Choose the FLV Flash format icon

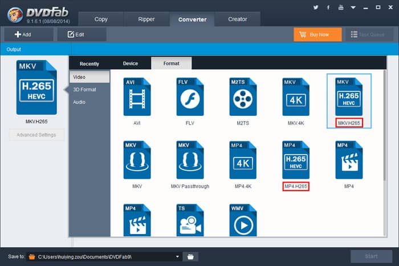point(190,96)
